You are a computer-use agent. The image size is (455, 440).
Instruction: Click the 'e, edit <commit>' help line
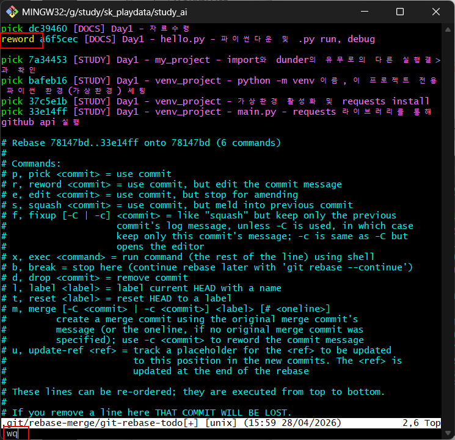(x=150, y=195)
